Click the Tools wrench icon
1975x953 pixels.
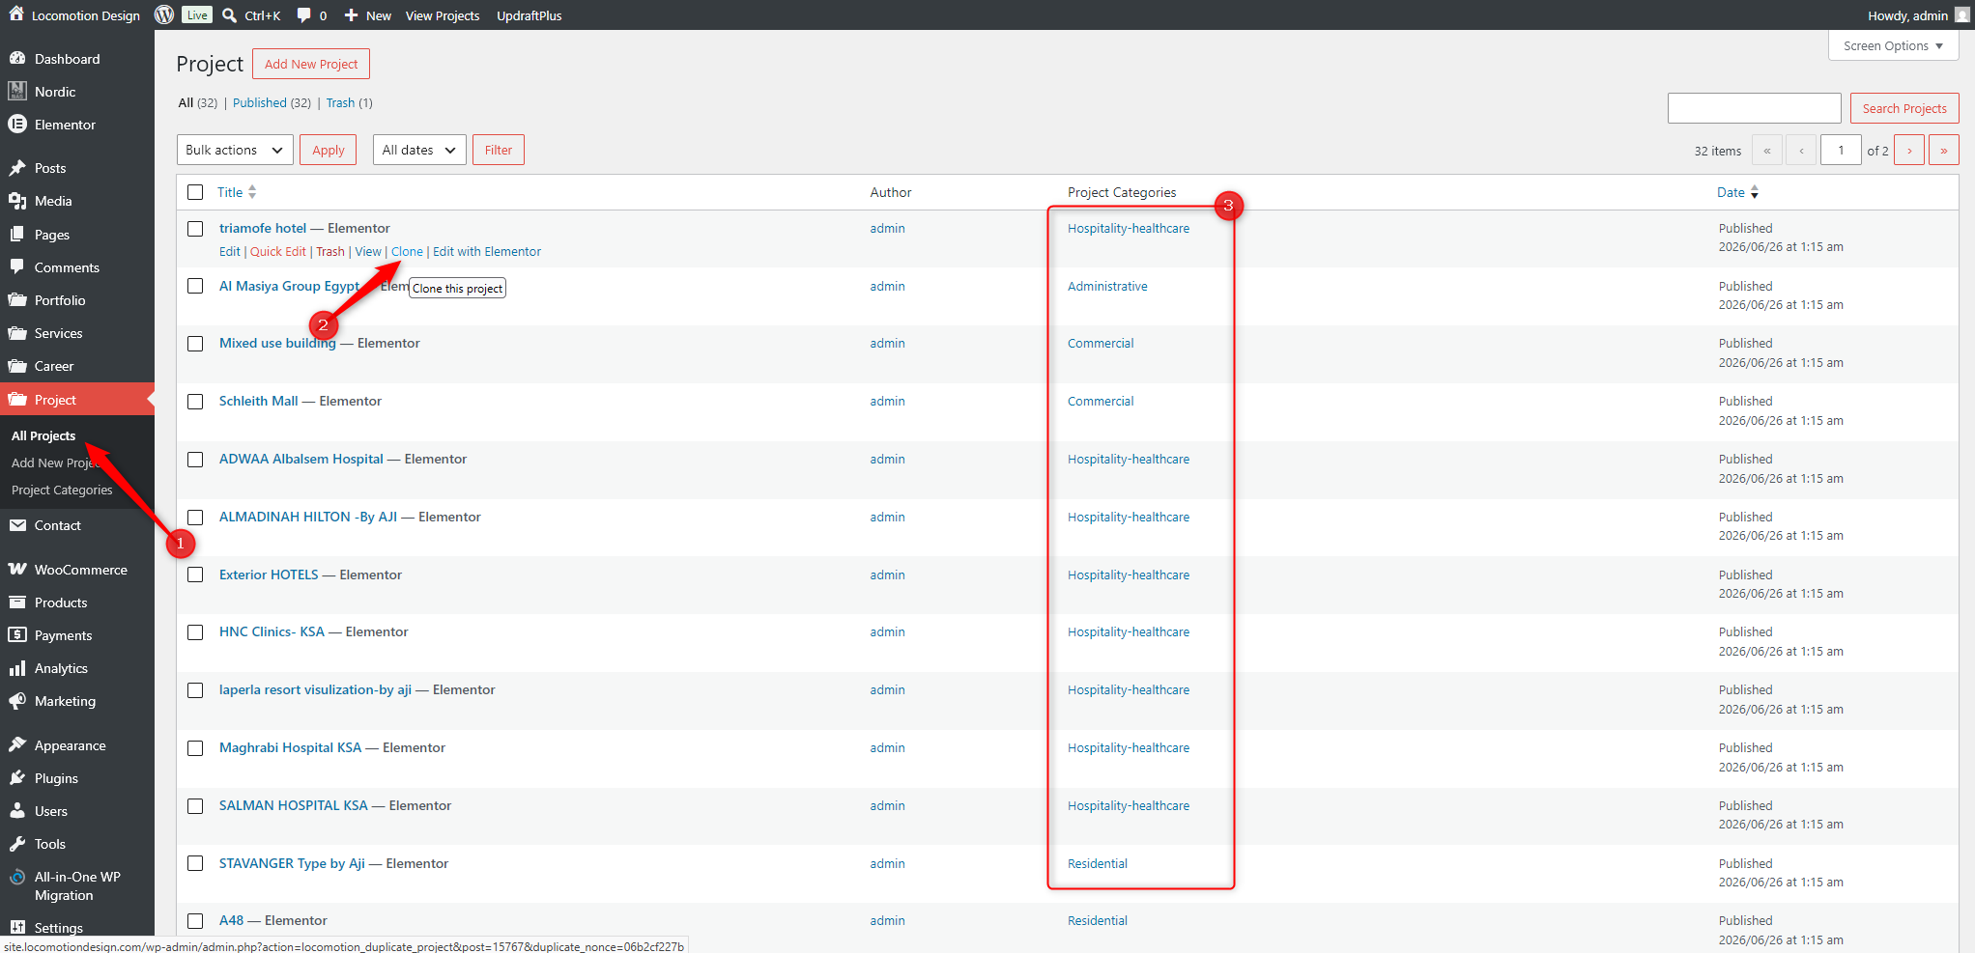(x=17, y=843)
